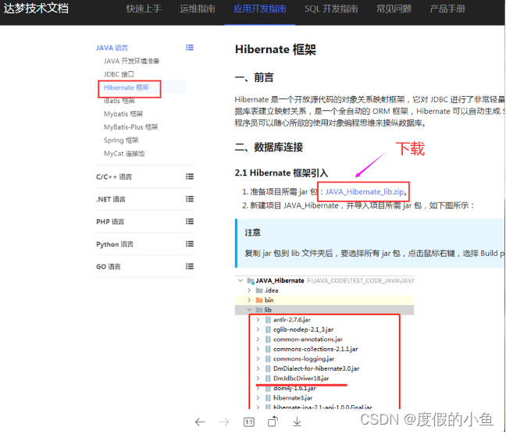Select dom4j-1.6.1.jar in tree

[x=294, y=388]
